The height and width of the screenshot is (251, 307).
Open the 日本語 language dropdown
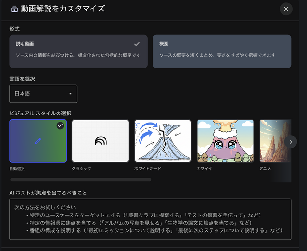(43, 94)
